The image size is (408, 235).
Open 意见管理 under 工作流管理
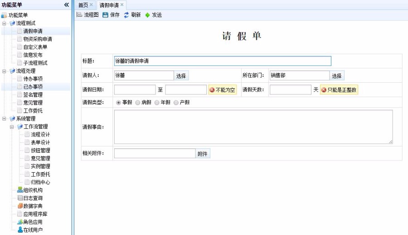[x=40, y=158]
